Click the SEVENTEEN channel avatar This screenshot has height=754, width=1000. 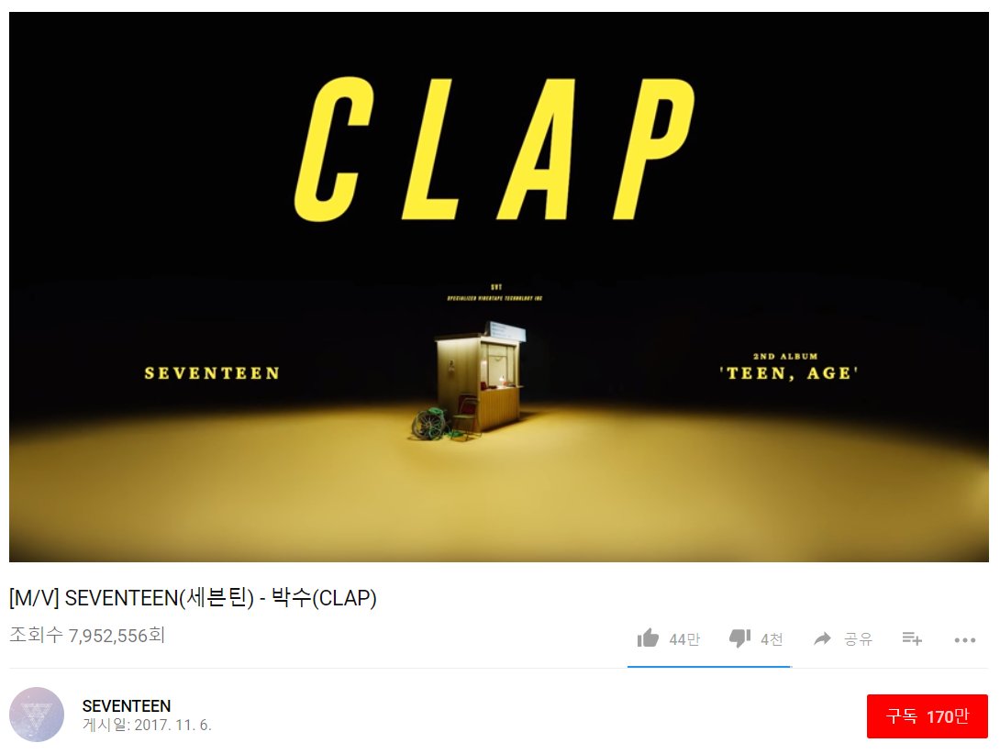[37, 715]
